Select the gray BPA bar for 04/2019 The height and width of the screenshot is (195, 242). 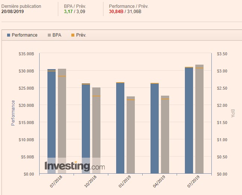coord(165,134)
